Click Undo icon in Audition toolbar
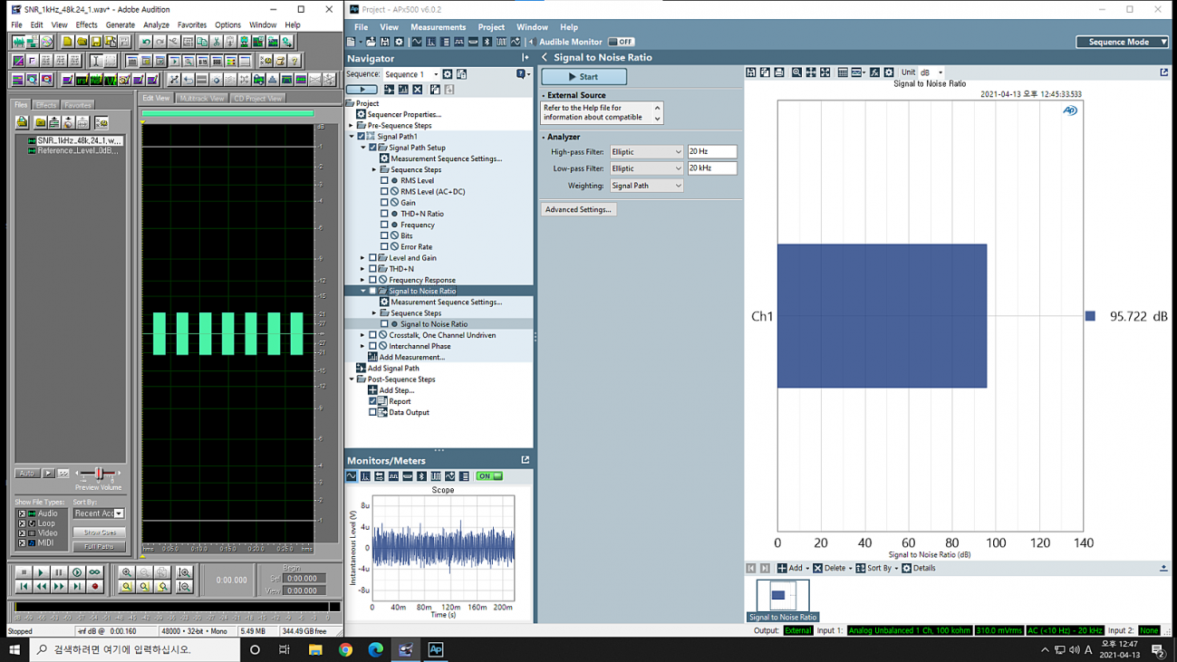Viewport: 1177px width, 662px height. tap(146, 42)
